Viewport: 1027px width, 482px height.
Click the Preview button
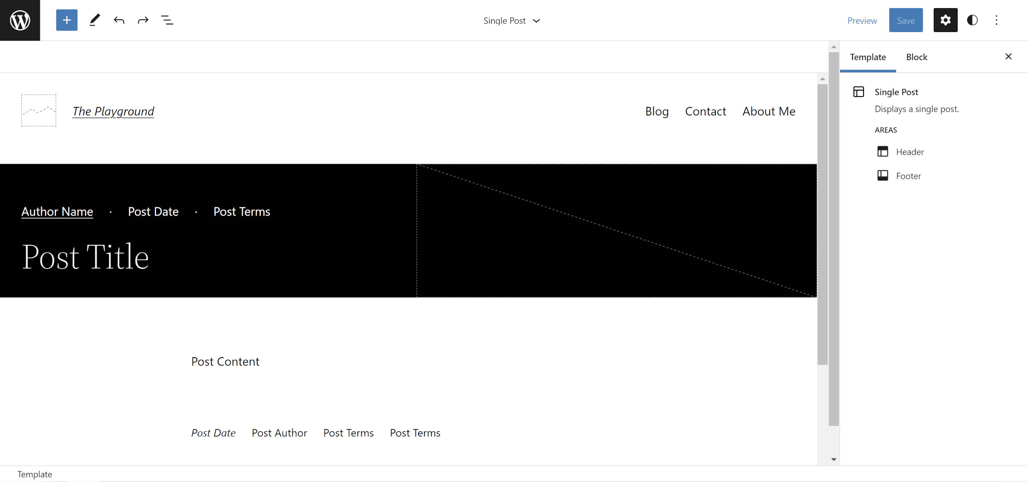(862, 20)
